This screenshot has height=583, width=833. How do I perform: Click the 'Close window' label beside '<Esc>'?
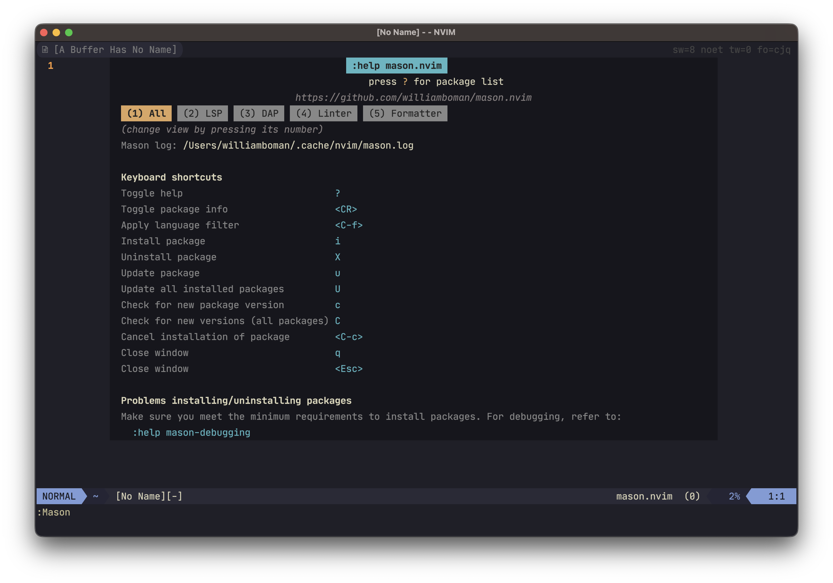coord(155,369)
